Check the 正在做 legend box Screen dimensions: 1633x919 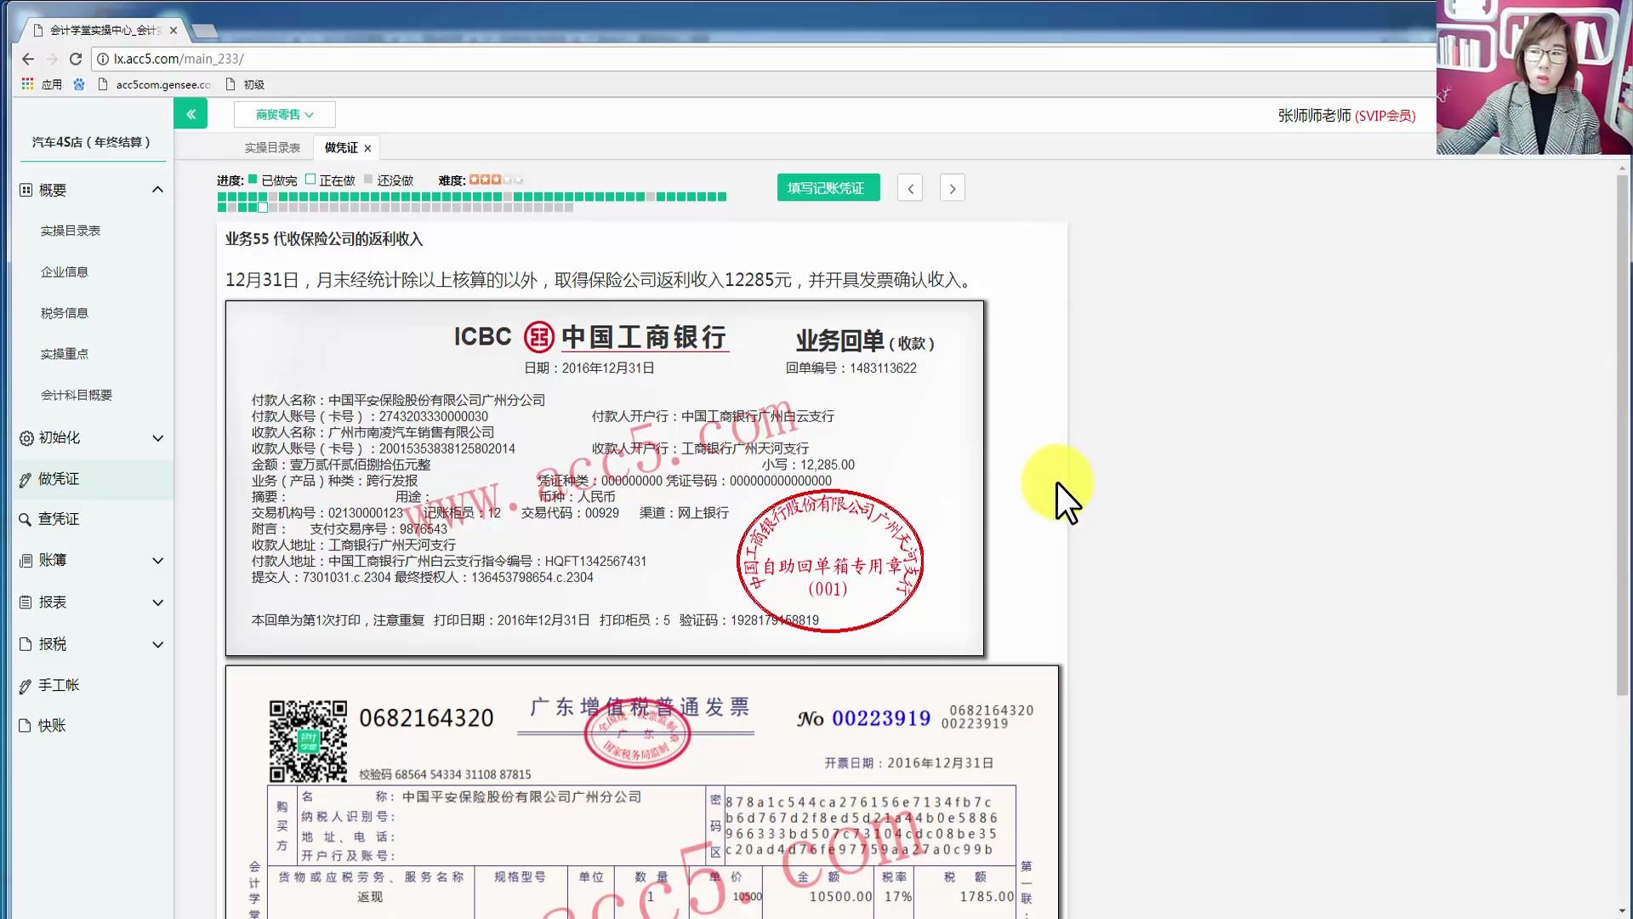310,180
